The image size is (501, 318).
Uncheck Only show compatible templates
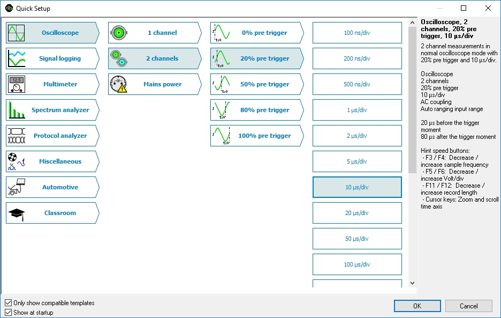(x=8, y=303)
